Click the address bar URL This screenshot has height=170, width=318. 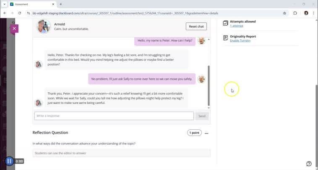pos(125,13)
